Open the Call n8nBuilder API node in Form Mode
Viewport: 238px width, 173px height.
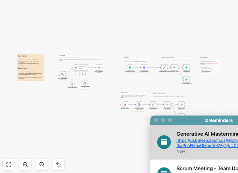[x=144, y=67]
